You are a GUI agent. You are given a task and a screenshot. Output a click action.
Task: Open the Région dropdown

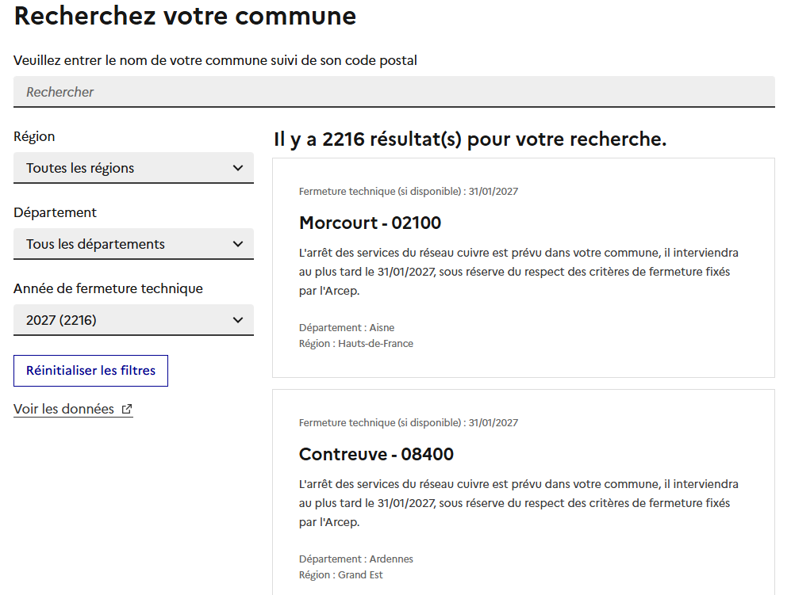tap(133, 168)
